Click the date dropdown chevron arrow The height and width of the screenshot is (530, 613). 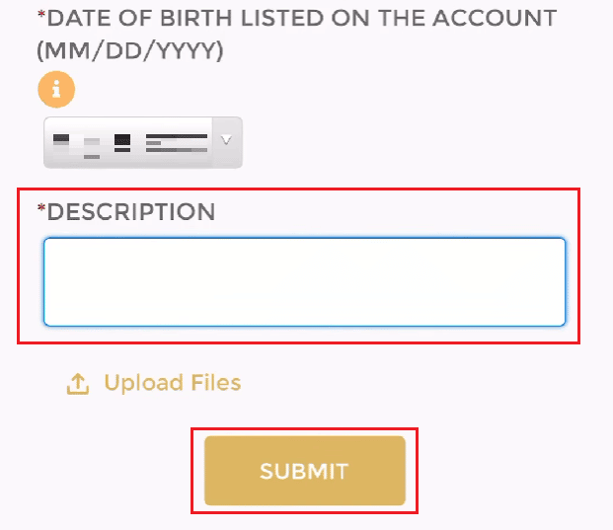tap(226, 141)
